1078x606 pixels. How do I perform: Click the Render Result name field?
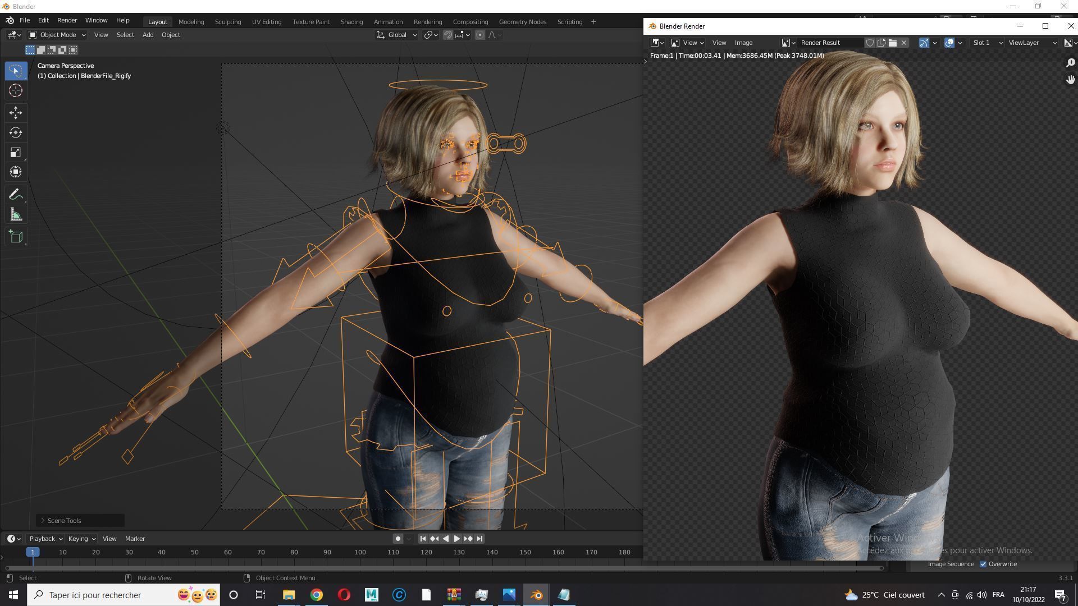pos(830,43)
